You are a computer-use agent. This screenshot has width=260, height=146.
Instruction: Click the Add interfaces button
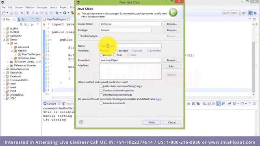pos(172,67)
